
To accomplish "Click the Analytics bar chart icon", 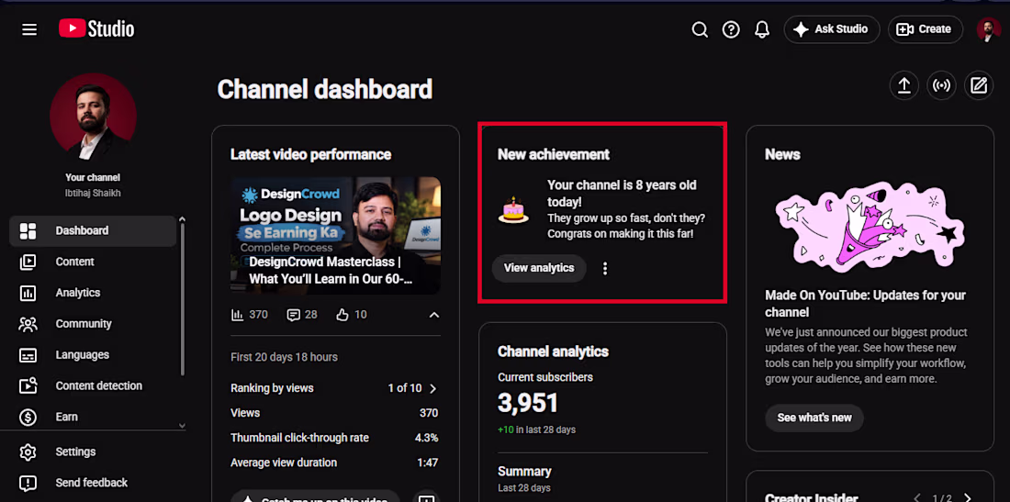I will (28, 293).
